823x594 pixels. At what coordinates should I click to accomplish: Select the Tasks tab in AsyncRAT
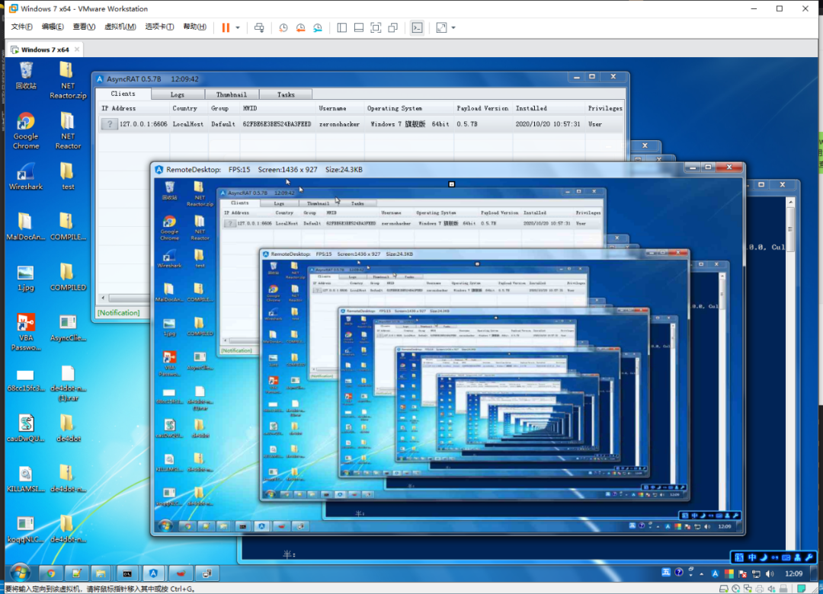tap(286, 94)
